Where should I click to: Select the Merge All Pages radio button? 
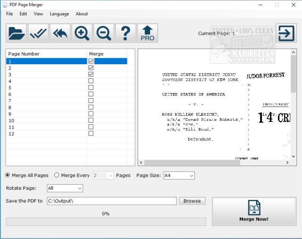point(8,175)
